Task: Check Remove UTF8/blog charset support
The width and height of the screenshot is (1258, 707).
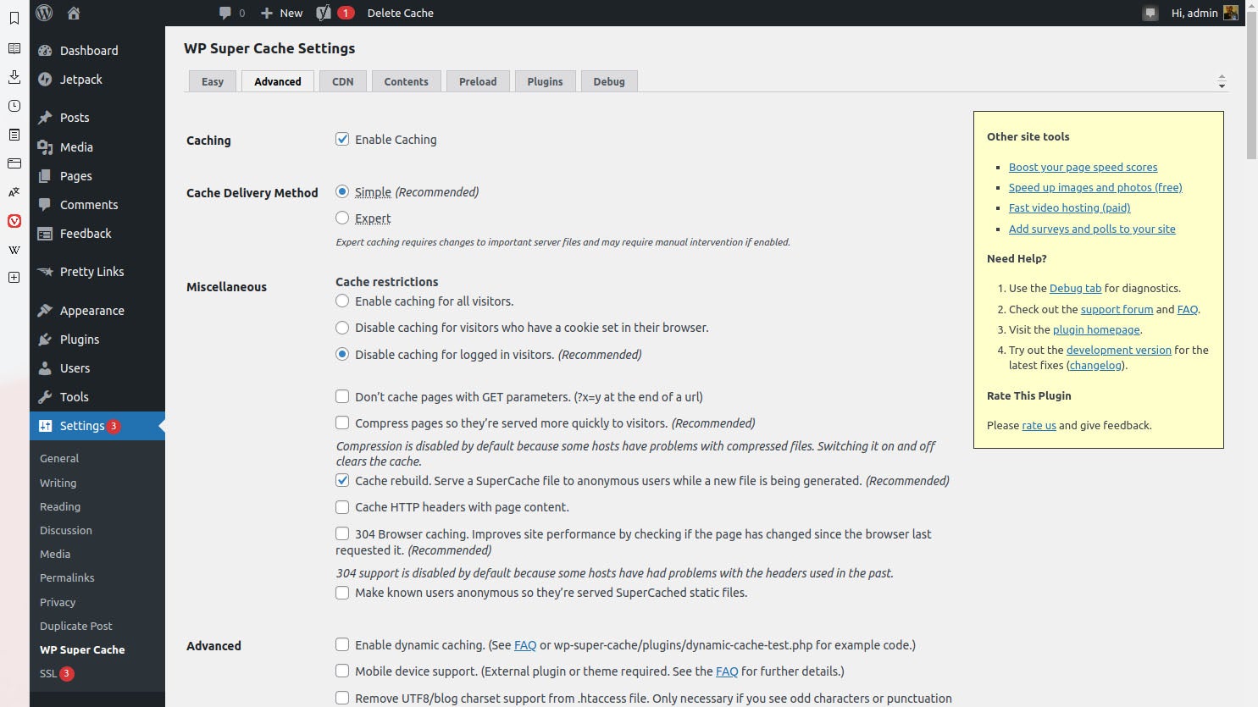Action: (342, 698)
